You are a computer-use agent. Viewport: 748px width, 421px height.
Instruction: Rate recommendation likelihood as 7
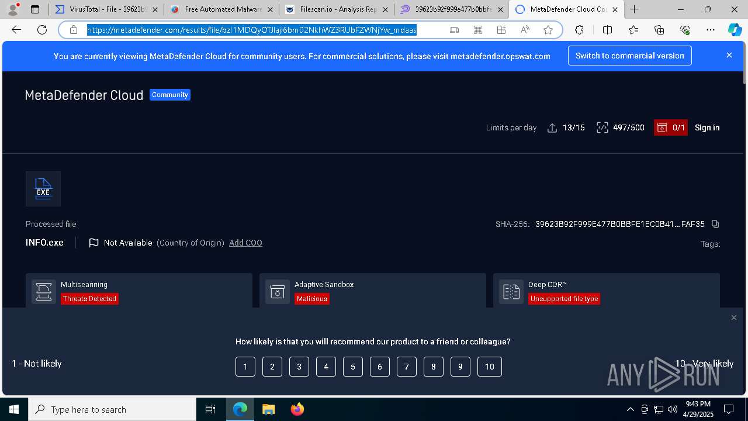click(407, 367)
